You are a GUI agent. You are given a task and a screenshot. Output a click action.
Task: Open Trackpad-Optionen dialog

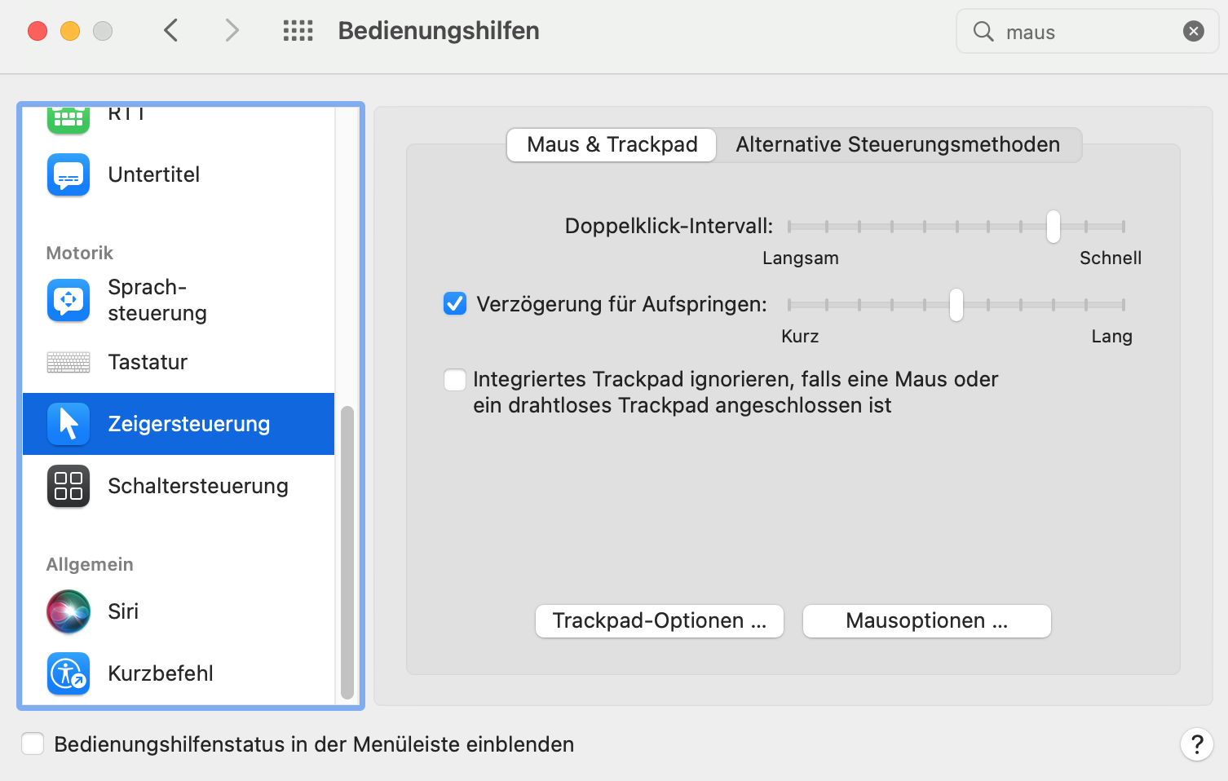659,621
